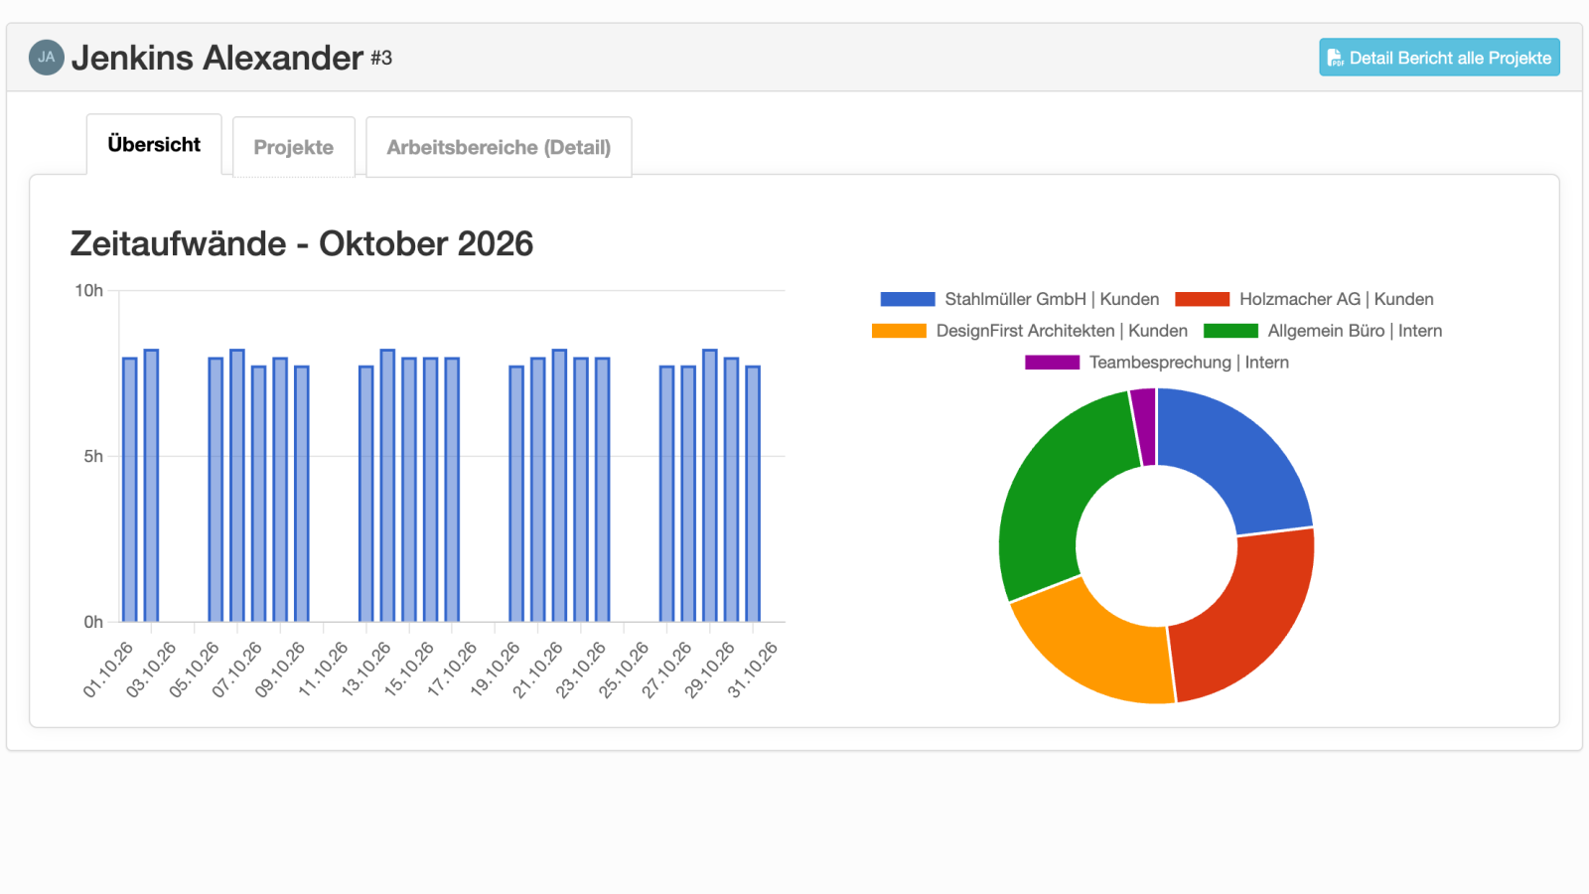1589x894 pixels.
Task: Open the Projekte tab
Action: click(294, 147)
